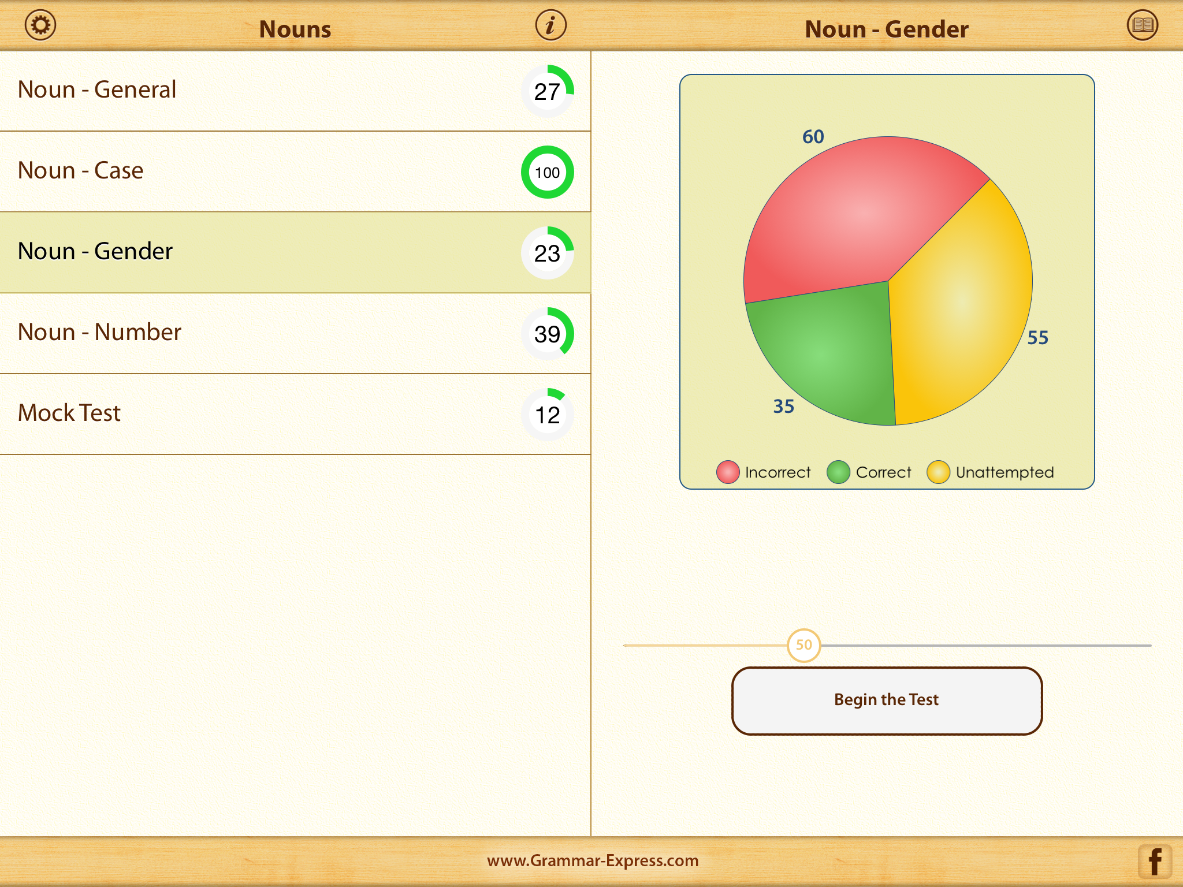
Task: Select the Noun - Case topic
Action: coord(81,170)
